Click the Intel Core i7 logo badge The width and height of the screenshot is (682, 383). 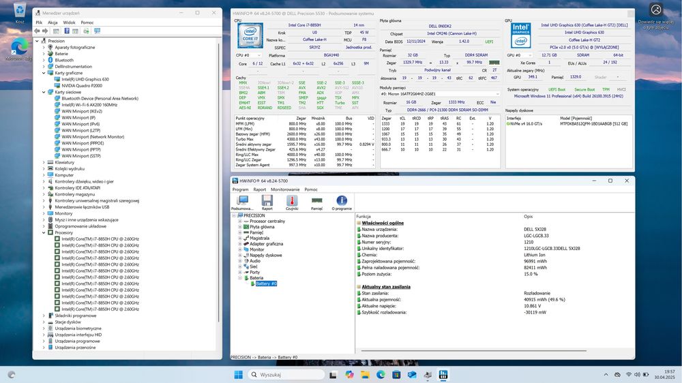pos(250,35)
